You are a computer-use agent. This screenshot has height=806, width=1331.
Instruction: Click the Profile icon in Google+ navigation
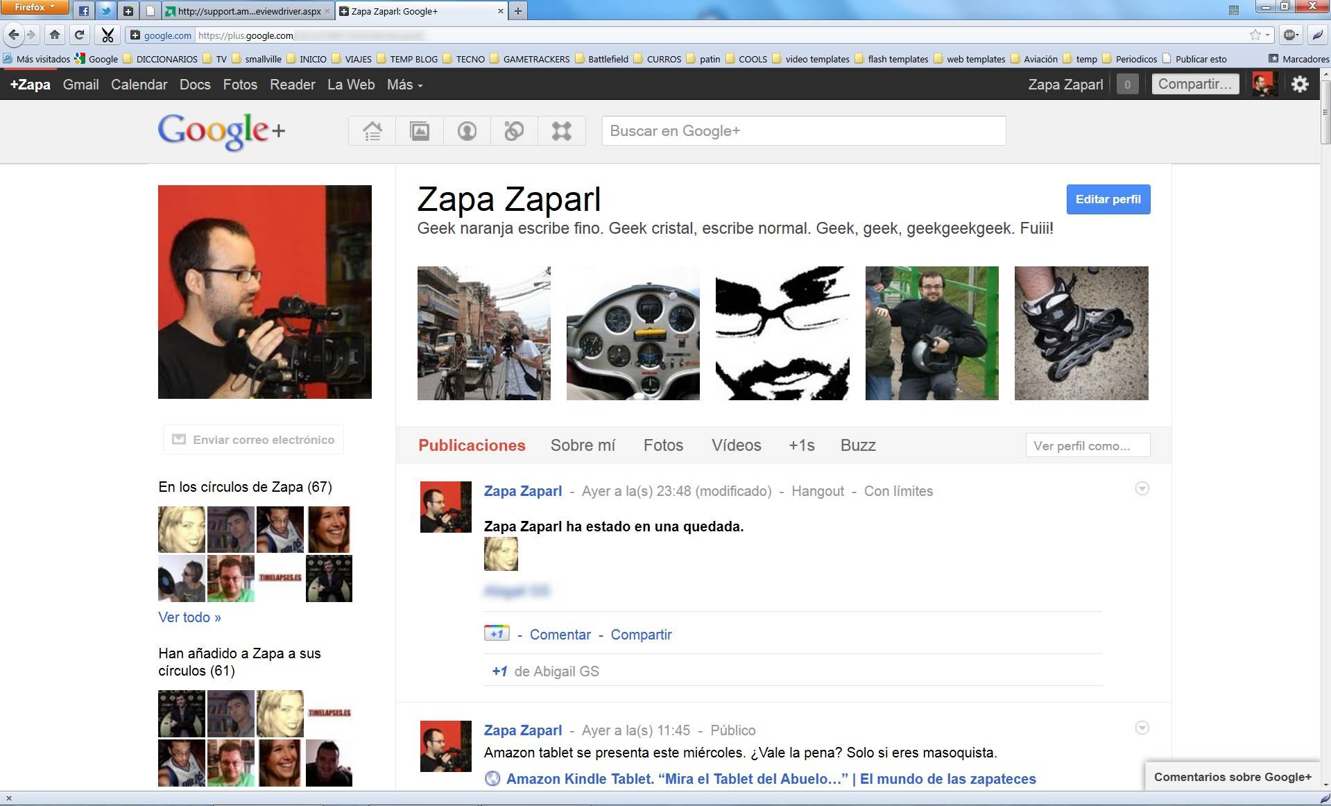tap(467, 131)
